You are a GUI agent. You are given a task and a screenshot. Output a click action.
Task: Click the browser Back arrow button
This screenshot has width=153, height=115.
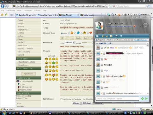point(3,6)
